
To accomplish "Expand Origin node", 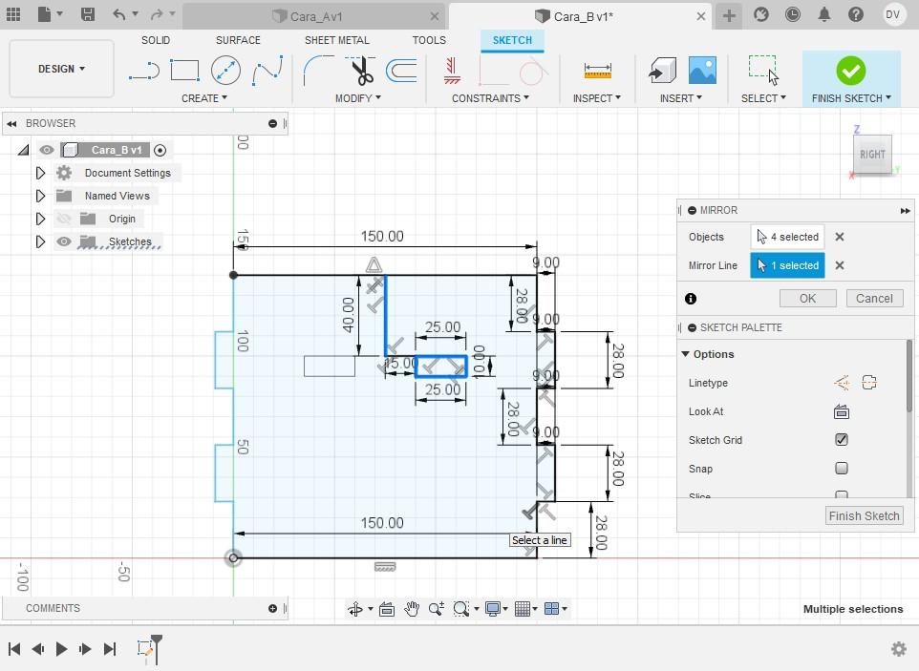I will point(40,219).
